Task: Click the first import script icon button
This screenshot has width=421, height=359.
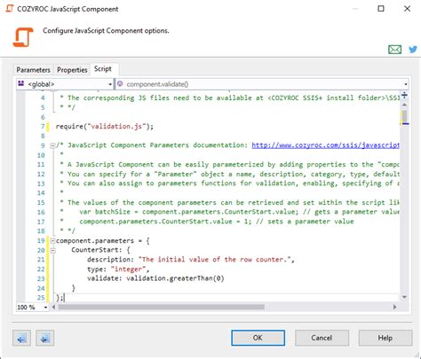Action: (x=21, y=338)
